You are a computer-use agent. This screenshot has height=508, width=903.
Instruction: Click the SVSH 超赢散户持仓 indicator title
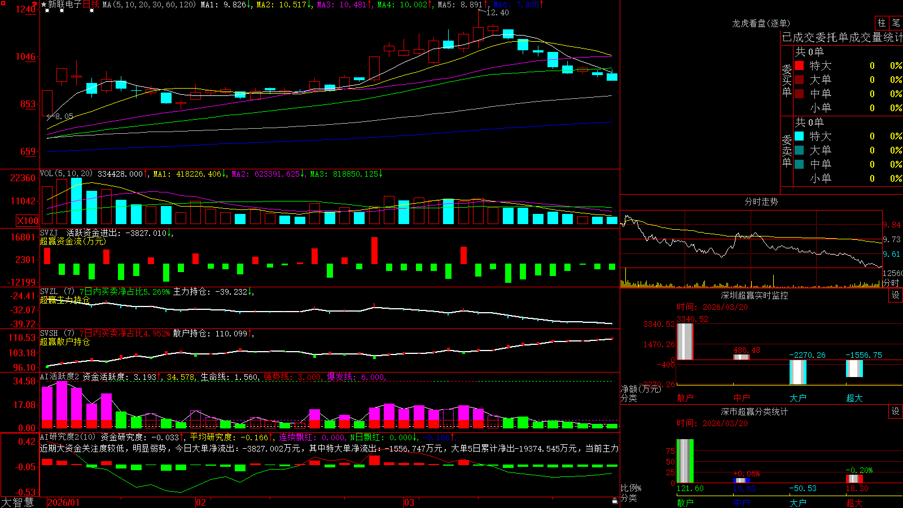coord(65,341)
